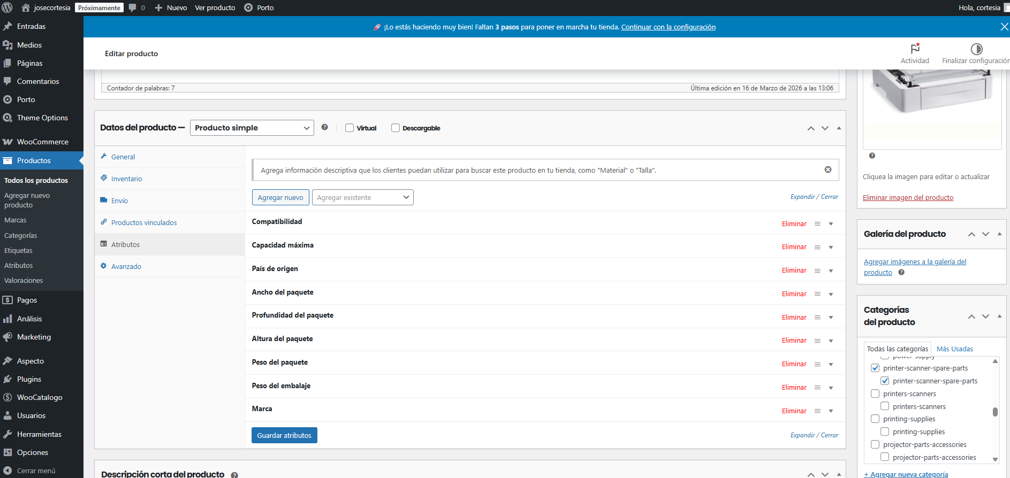Click comments bubble icon in admin bar
The height and width of the screenshot is (478, 1010).
133,7
